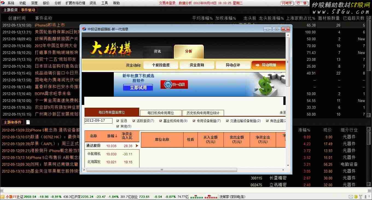The width and height of the screenshot is (372, 200).
Task: Click the 大机构 logo
Action: coord(112,49)
